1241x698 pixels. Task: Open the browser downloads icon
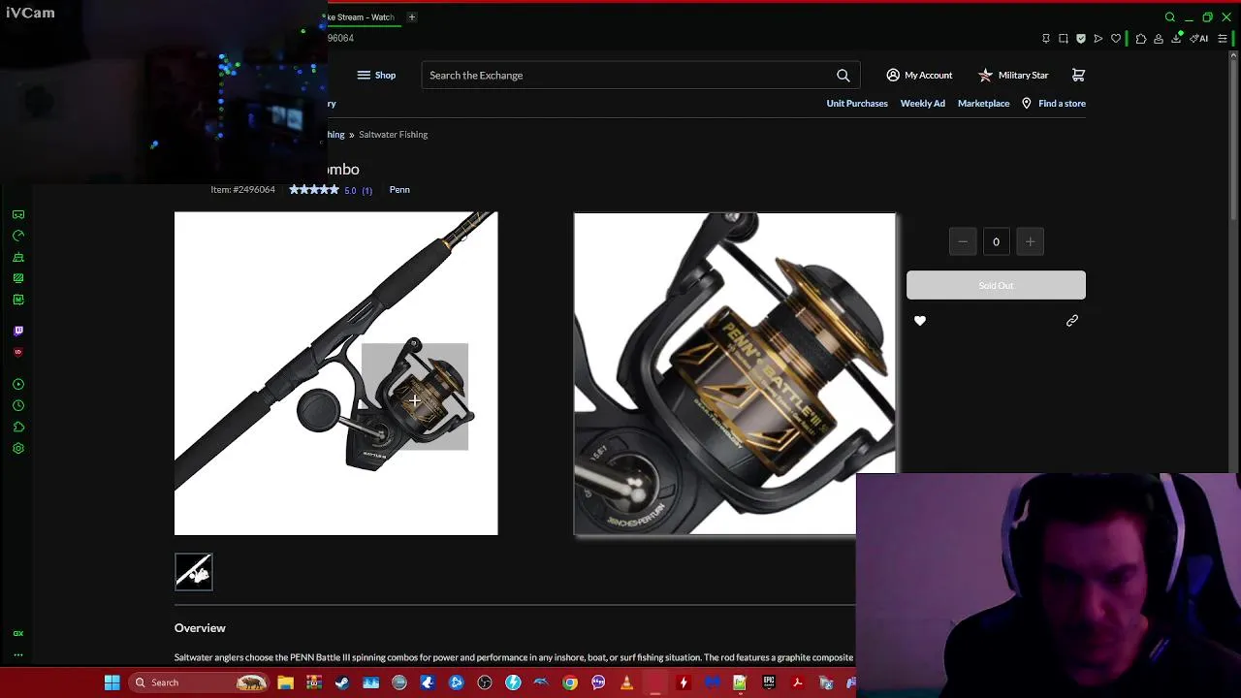pyautogui.click(x=1176, y=39)
